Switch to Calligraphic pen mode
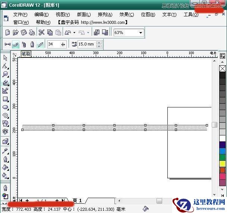 click(x=32, y=44)
